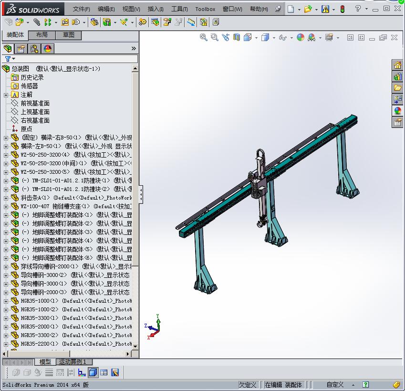Expand the 注解 annotations node
The width and height of the screenshot is (405, 391).
pyautogui.click(x=6, y=95)
